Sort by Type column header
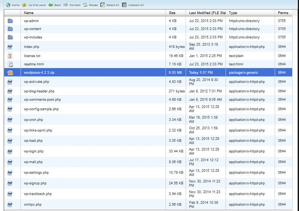The image size is (299, 211). 233,13
